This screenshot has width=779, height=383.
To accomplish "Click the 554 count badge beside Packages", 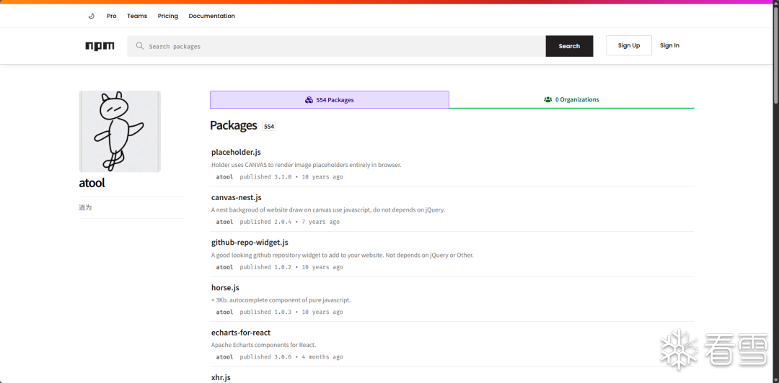I will pyautogui.click(x=269, y=127).
